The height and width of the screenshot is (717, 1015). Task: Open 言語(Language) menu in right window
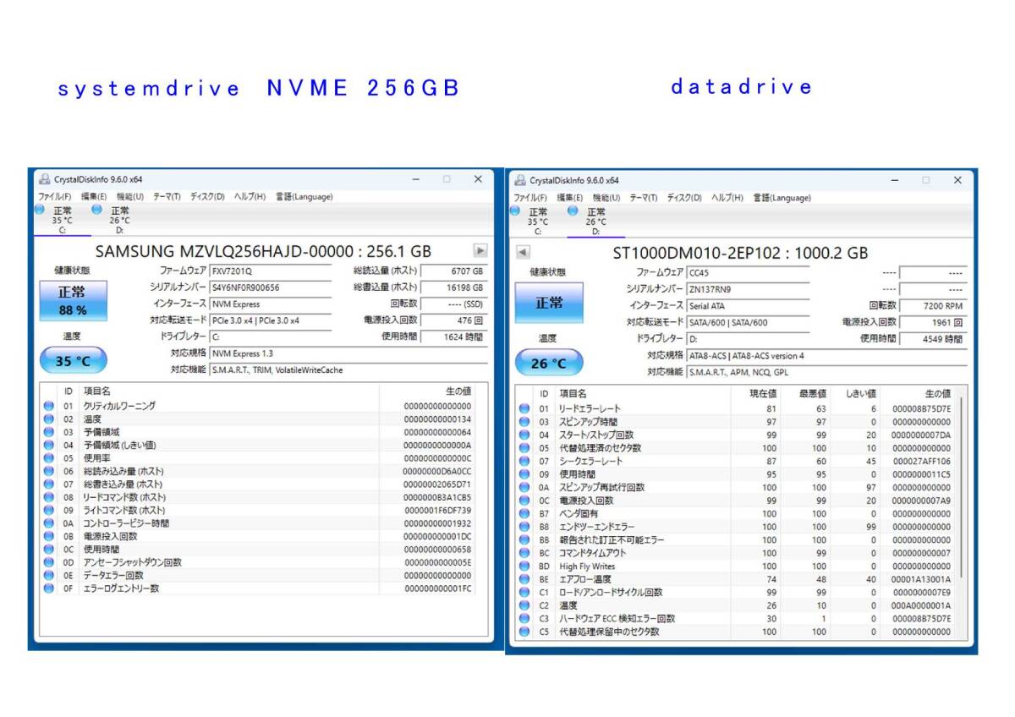[782, 198]
